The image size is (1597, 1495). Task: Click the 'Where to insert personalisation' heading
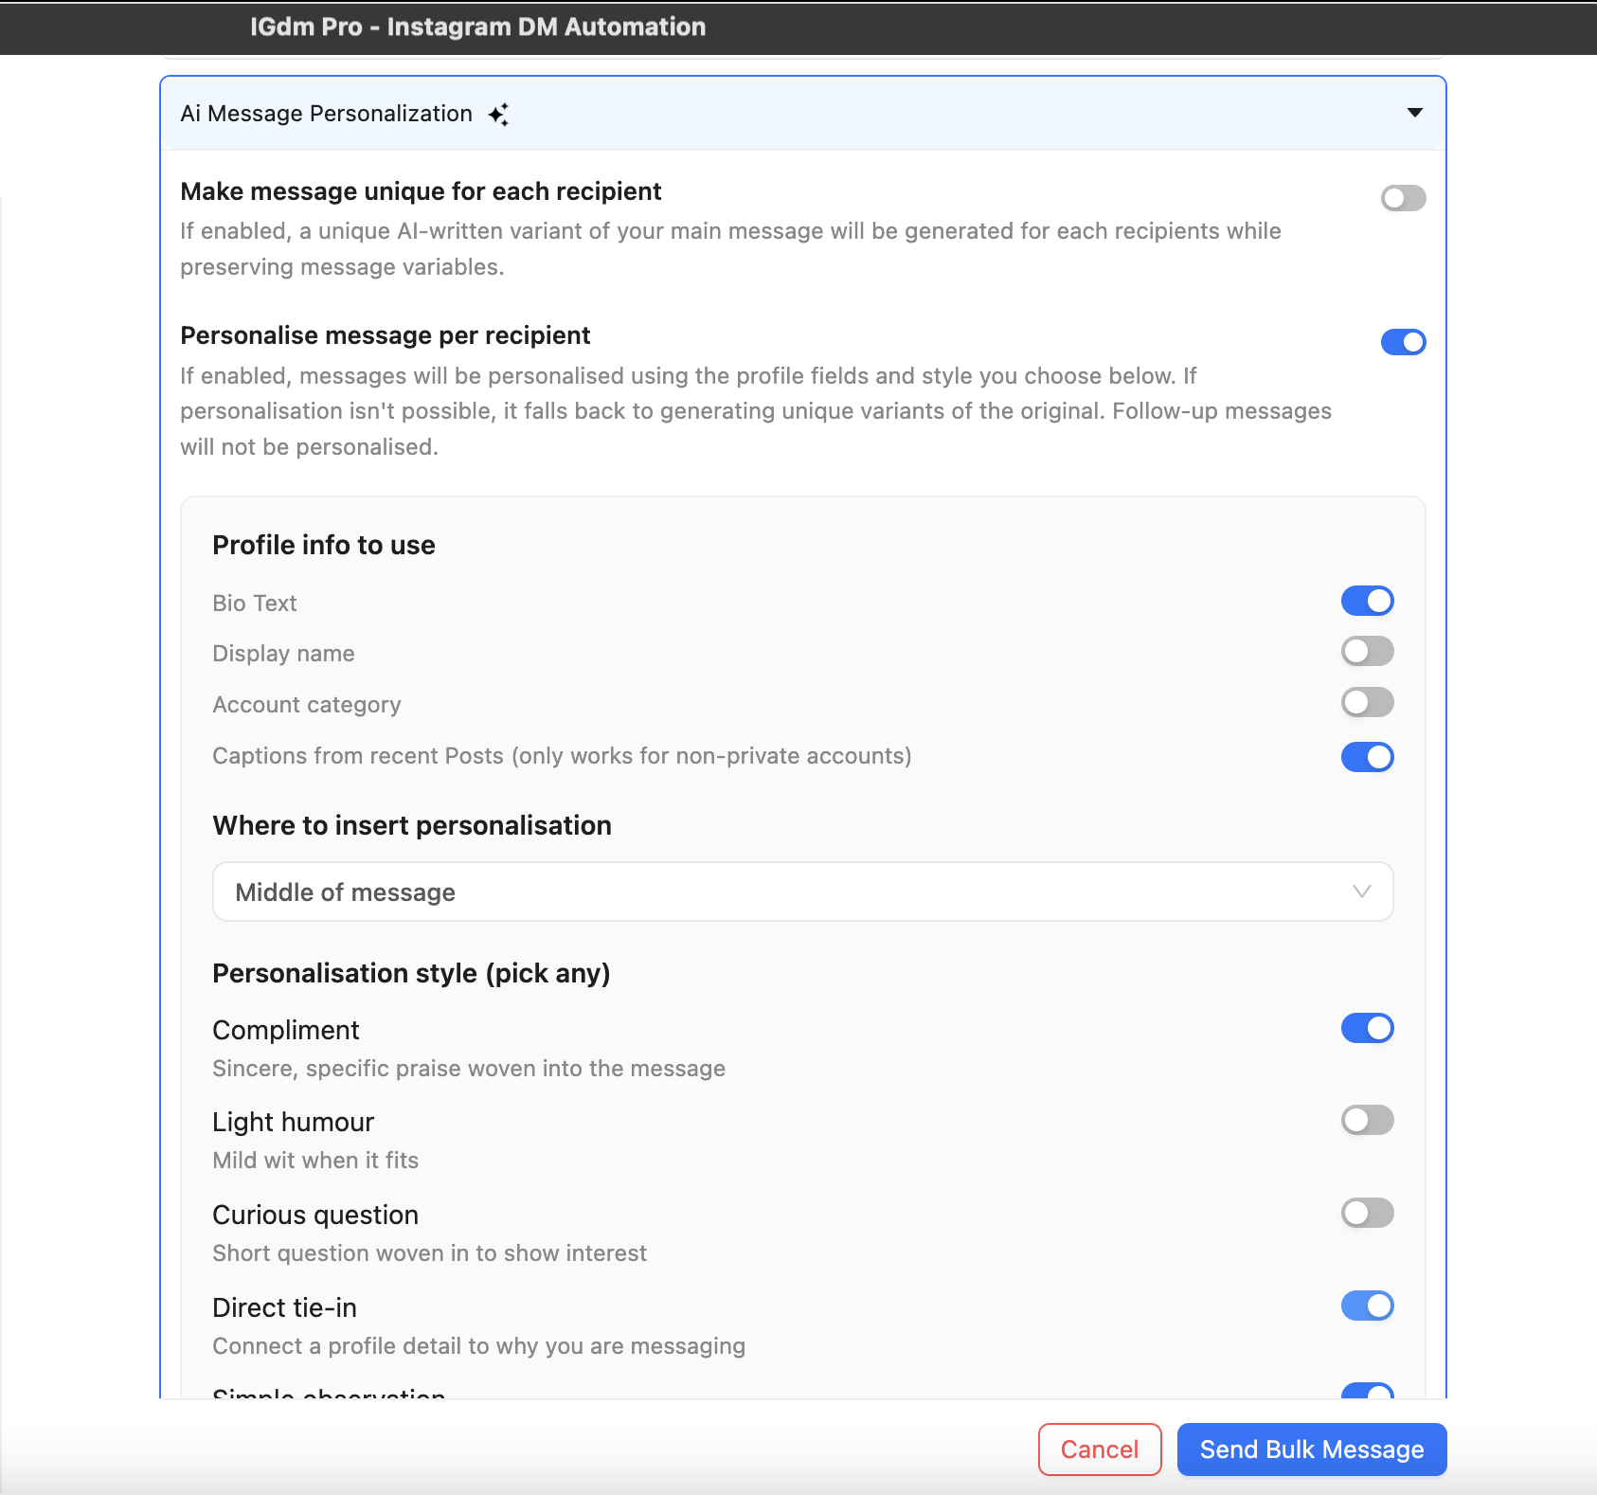[412, 825]
